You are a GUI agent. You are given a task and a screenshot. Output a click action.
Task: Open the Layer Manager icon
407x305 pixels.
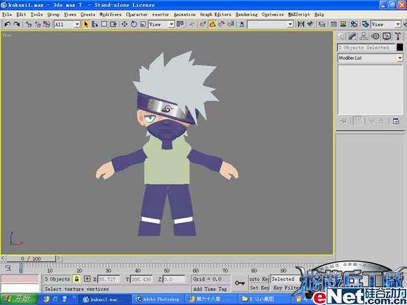(x=322, y=25)
